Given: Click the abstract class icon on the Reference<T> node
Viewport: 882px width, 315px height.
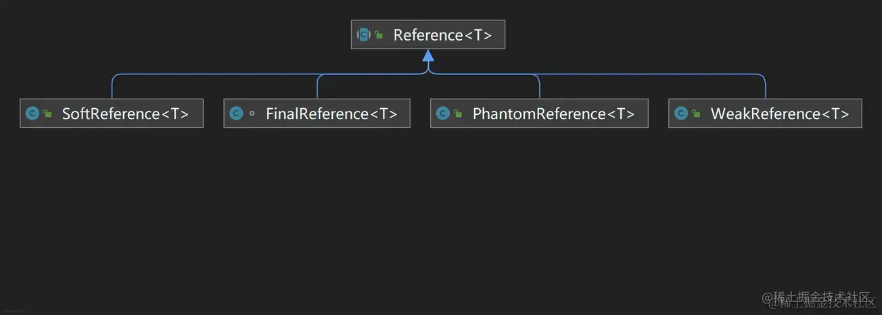Looking at the screenshot, I should (x=364, y=34).
